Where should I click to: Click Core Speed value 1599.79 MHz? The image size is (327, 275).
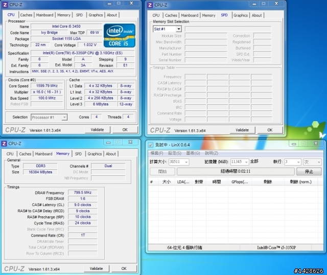coord(46,86)
